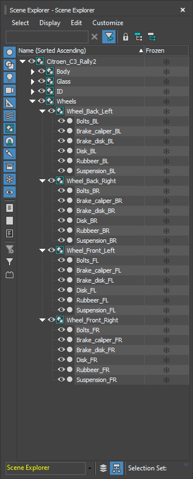Toggle Display Space Warps filter icon
Screen dimensions: 193x479
click(x=9, y=115)
